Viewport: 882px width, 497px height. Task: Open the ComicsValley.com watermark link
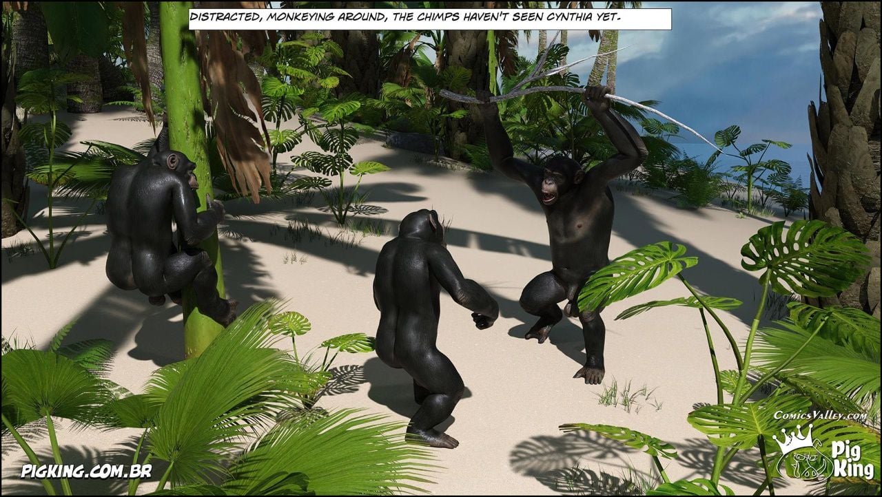(x=819, y=415)
